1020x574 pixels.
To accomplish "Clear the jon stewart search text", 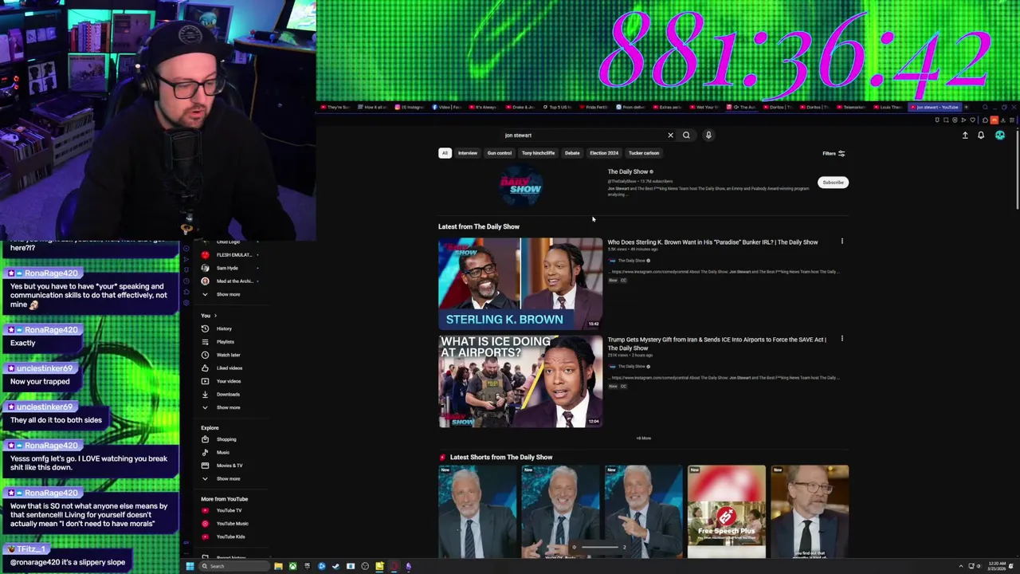I will [670, 136].
